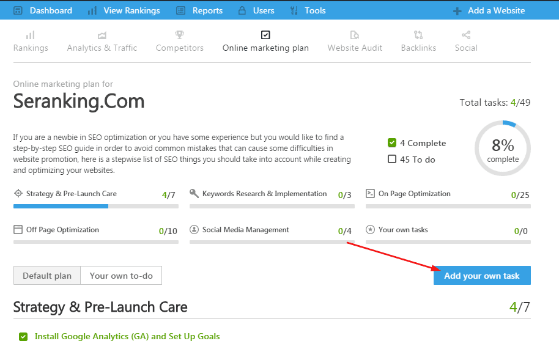Click the Tools icon in top bar
559x349 pixels.
[x=294, y=10]
